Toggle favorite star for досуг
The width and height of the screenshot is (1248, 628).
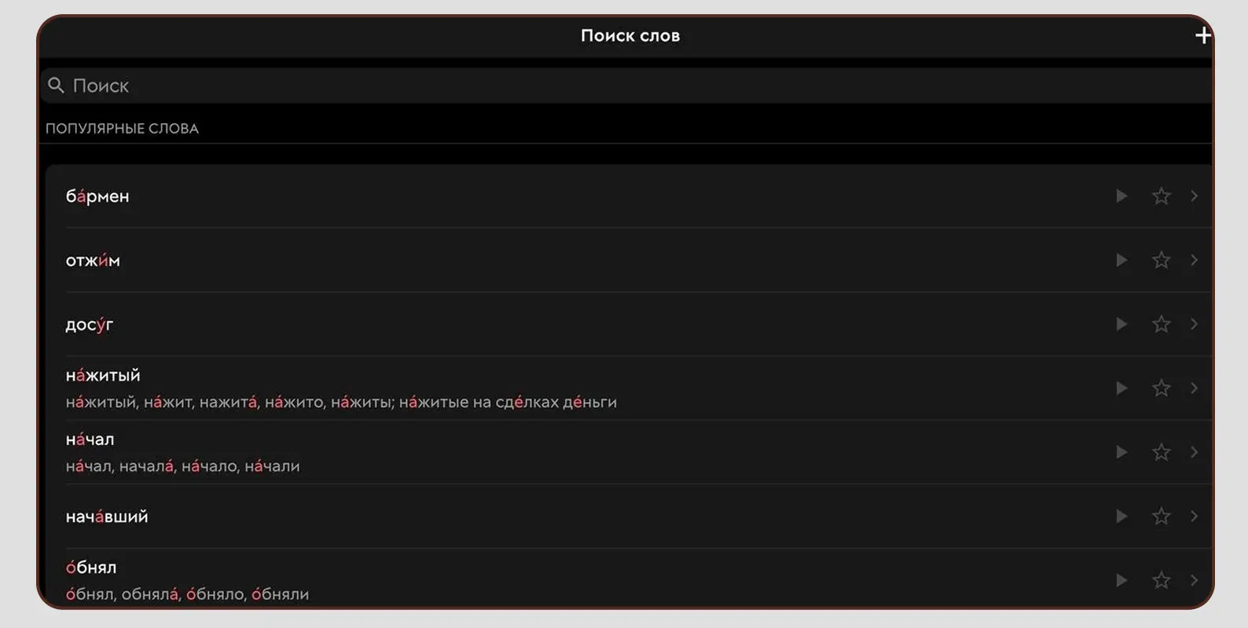pyautogui.click(x=1161, y=324)
